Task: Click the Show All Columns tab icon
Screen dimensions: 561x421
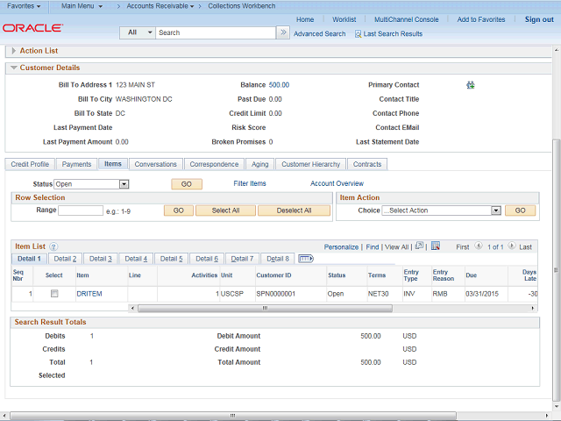Action: (306, 259)
